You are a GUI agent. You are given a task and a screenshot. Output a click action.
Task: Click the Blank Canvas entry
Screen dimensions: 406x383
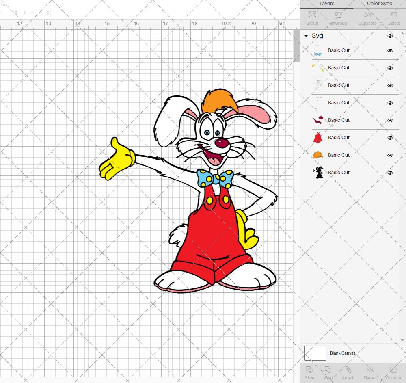click(343, 353)
